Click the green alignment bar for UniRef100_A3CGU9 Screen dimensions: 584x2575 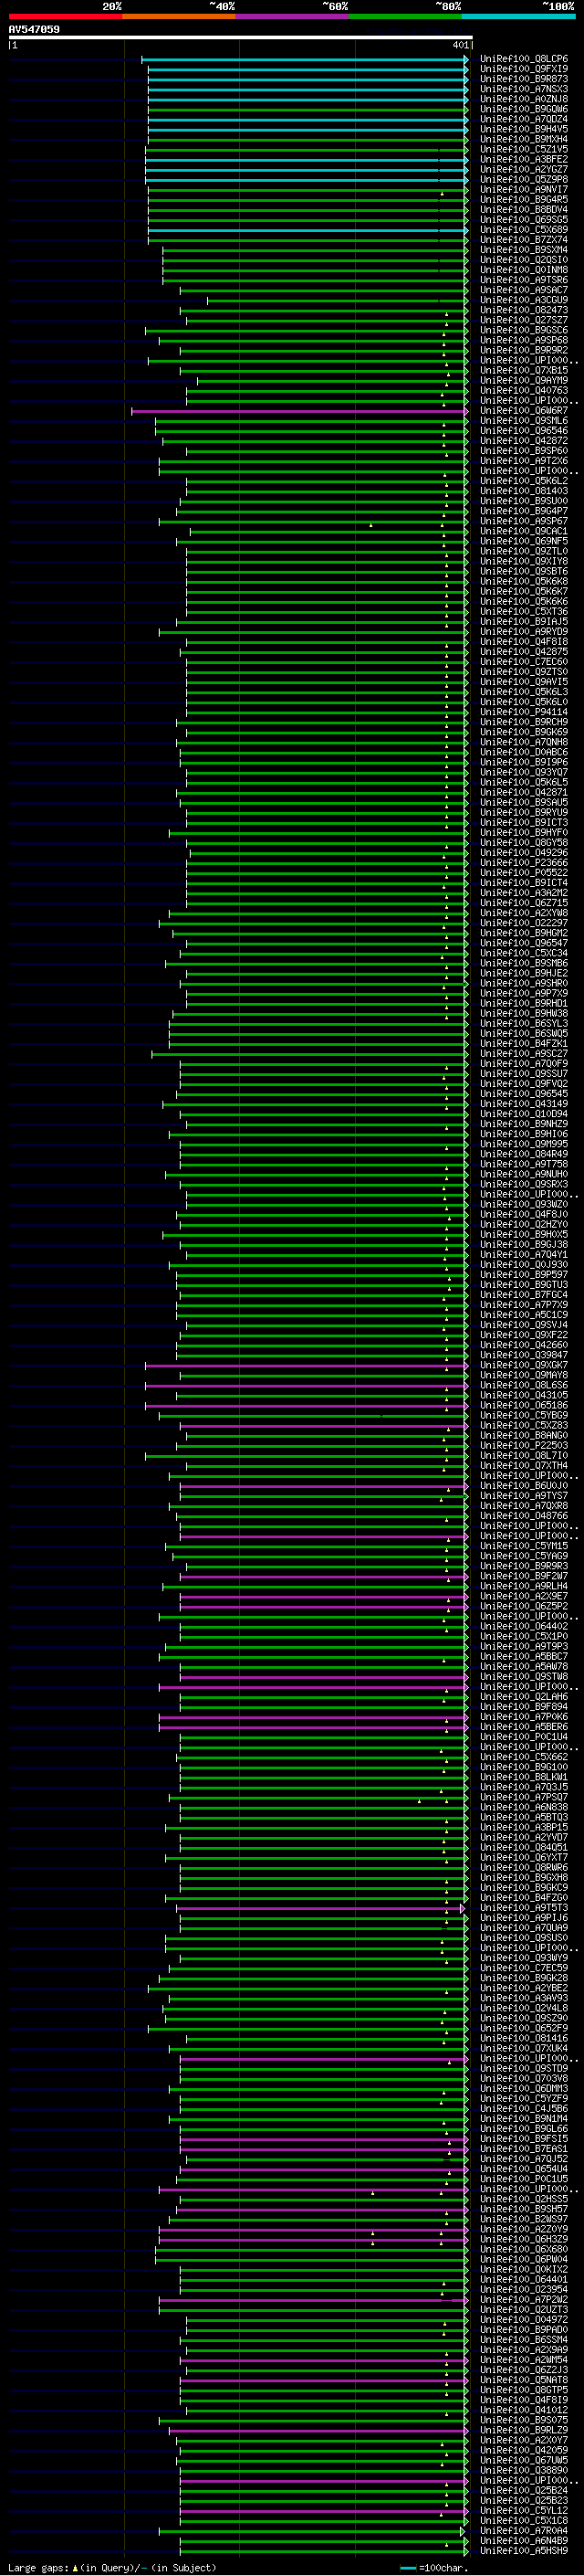click(x=338, y=300)
